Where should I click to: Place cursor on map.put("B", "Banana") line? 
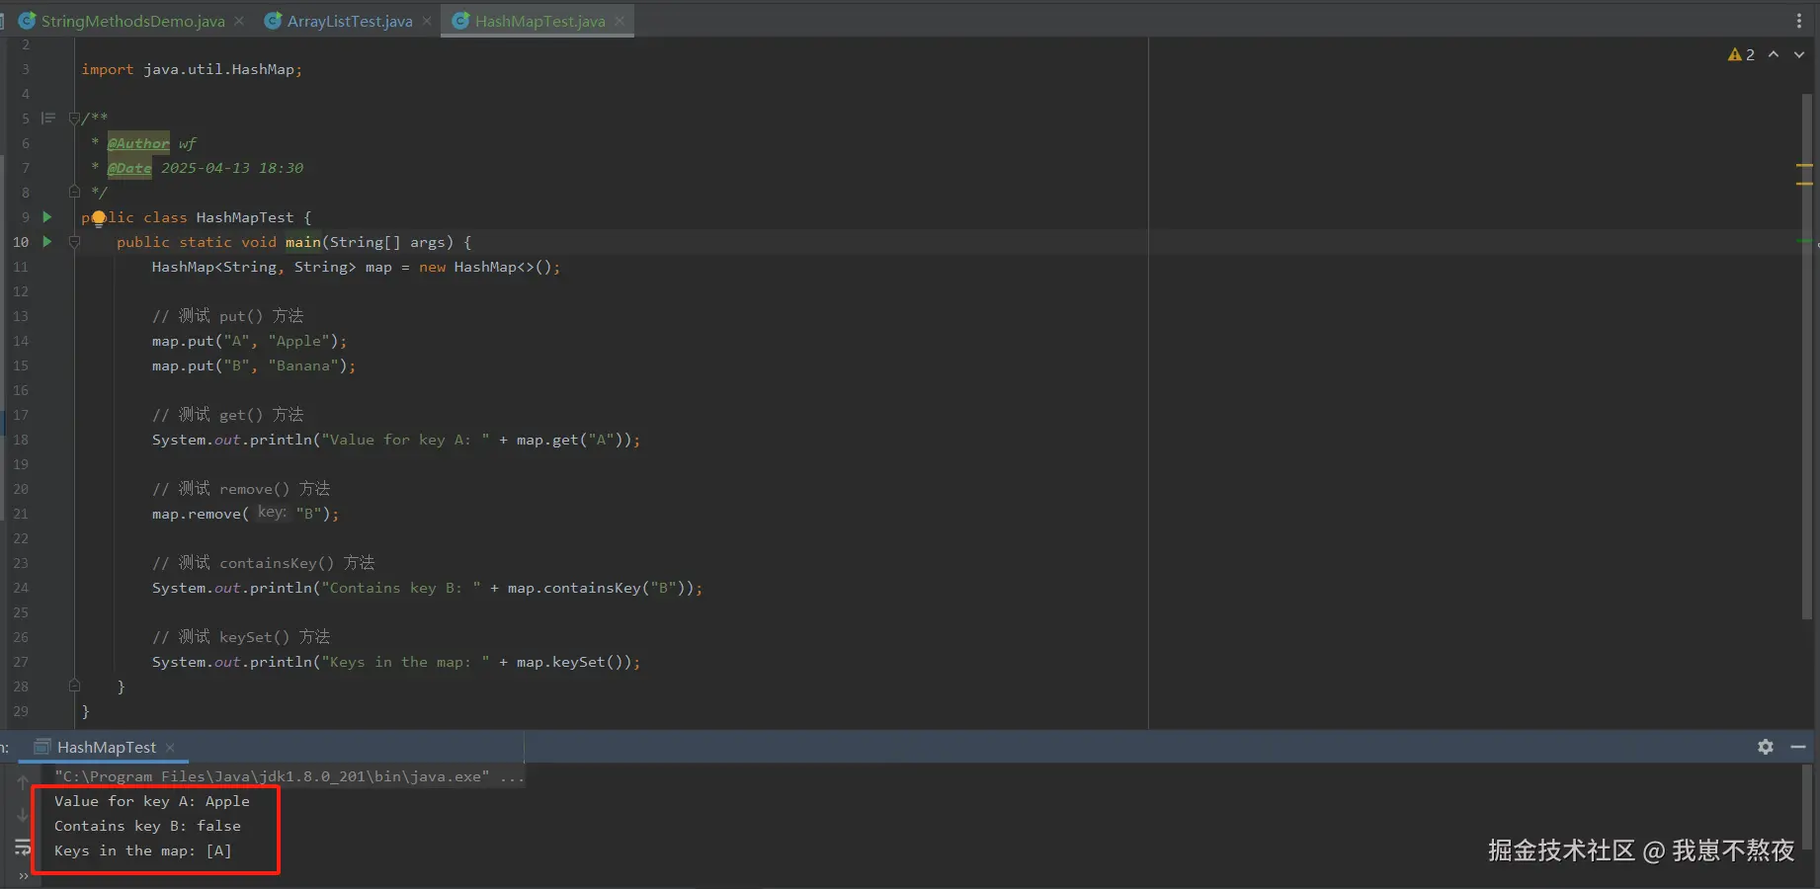point(254,365)
